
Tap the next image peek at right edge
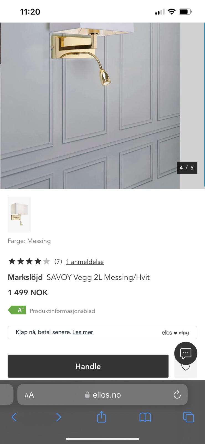coord(193,106)
